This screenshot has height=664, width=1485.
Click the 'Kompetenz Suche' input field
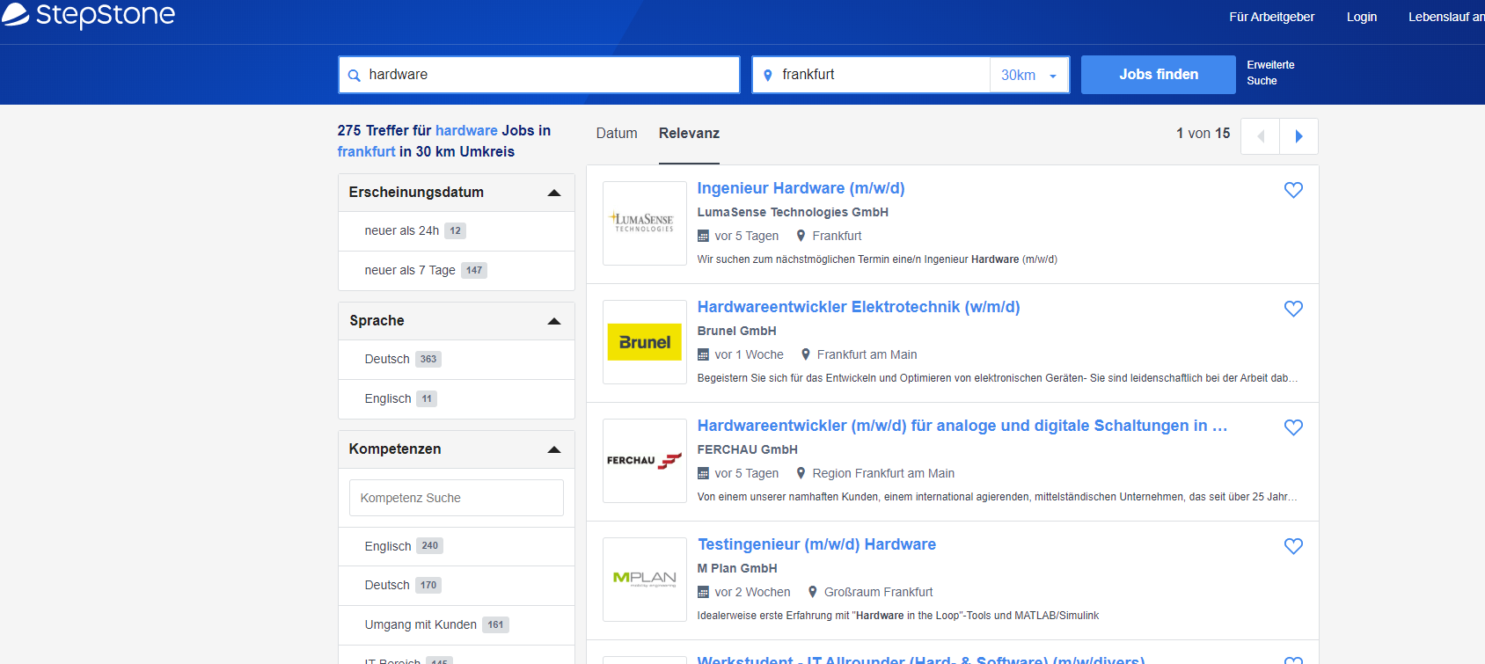click(x=457, y=498)
